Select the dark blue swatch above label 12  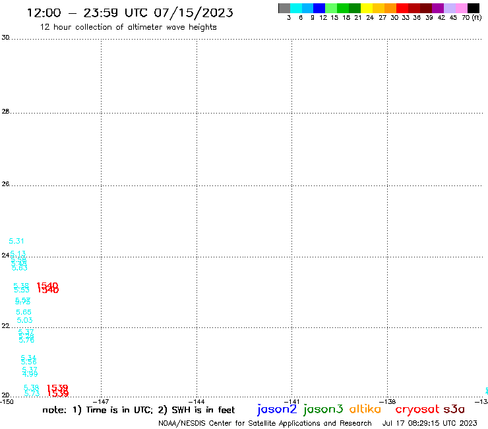319,8
